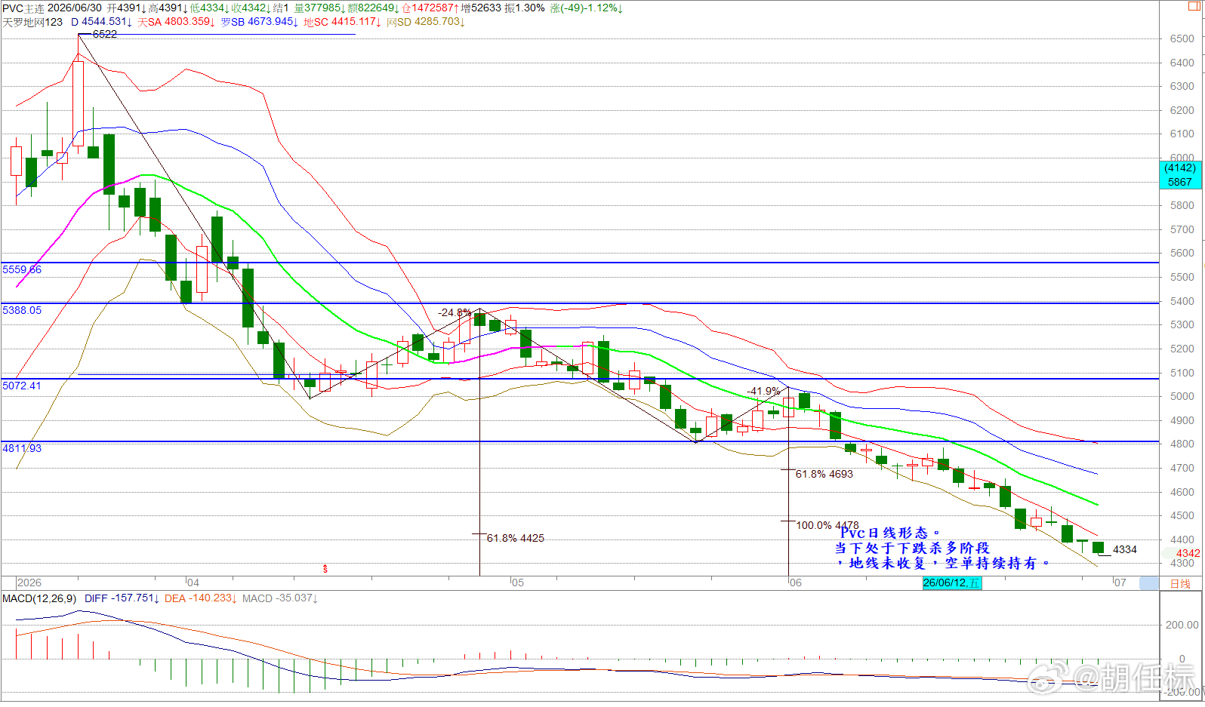Viewport: 1205px width, 707px height.
Task: Click the DIFF -157.751 value
Action: point(122,598)
